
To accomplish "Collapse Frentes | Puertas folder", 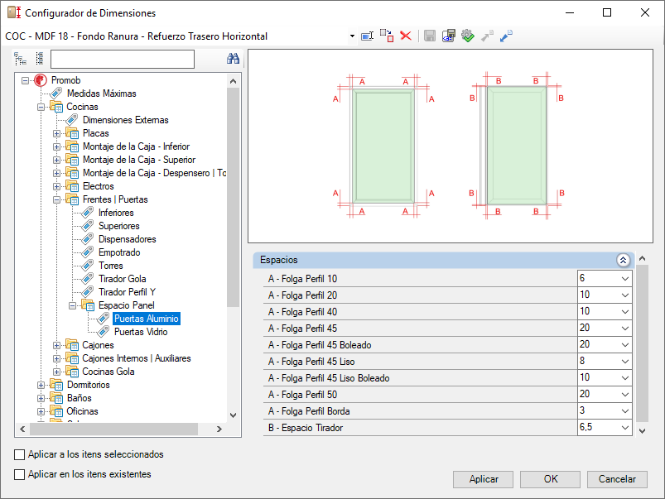I will (x=57, y=199).
